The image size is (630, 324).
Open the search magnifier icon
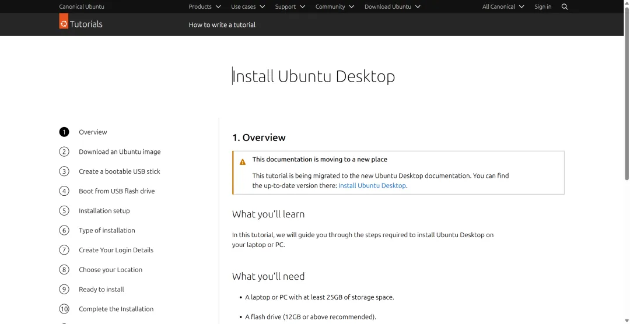[565, 7]
